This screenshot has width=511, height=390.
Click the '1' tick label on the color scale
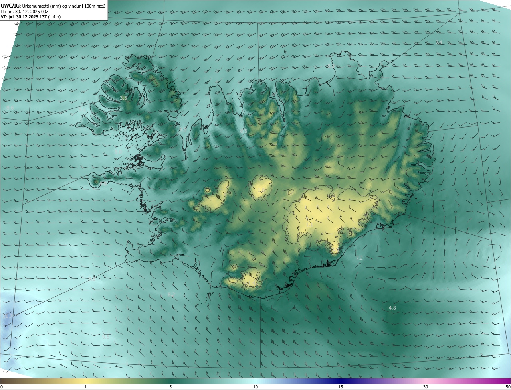coord(85,387)
